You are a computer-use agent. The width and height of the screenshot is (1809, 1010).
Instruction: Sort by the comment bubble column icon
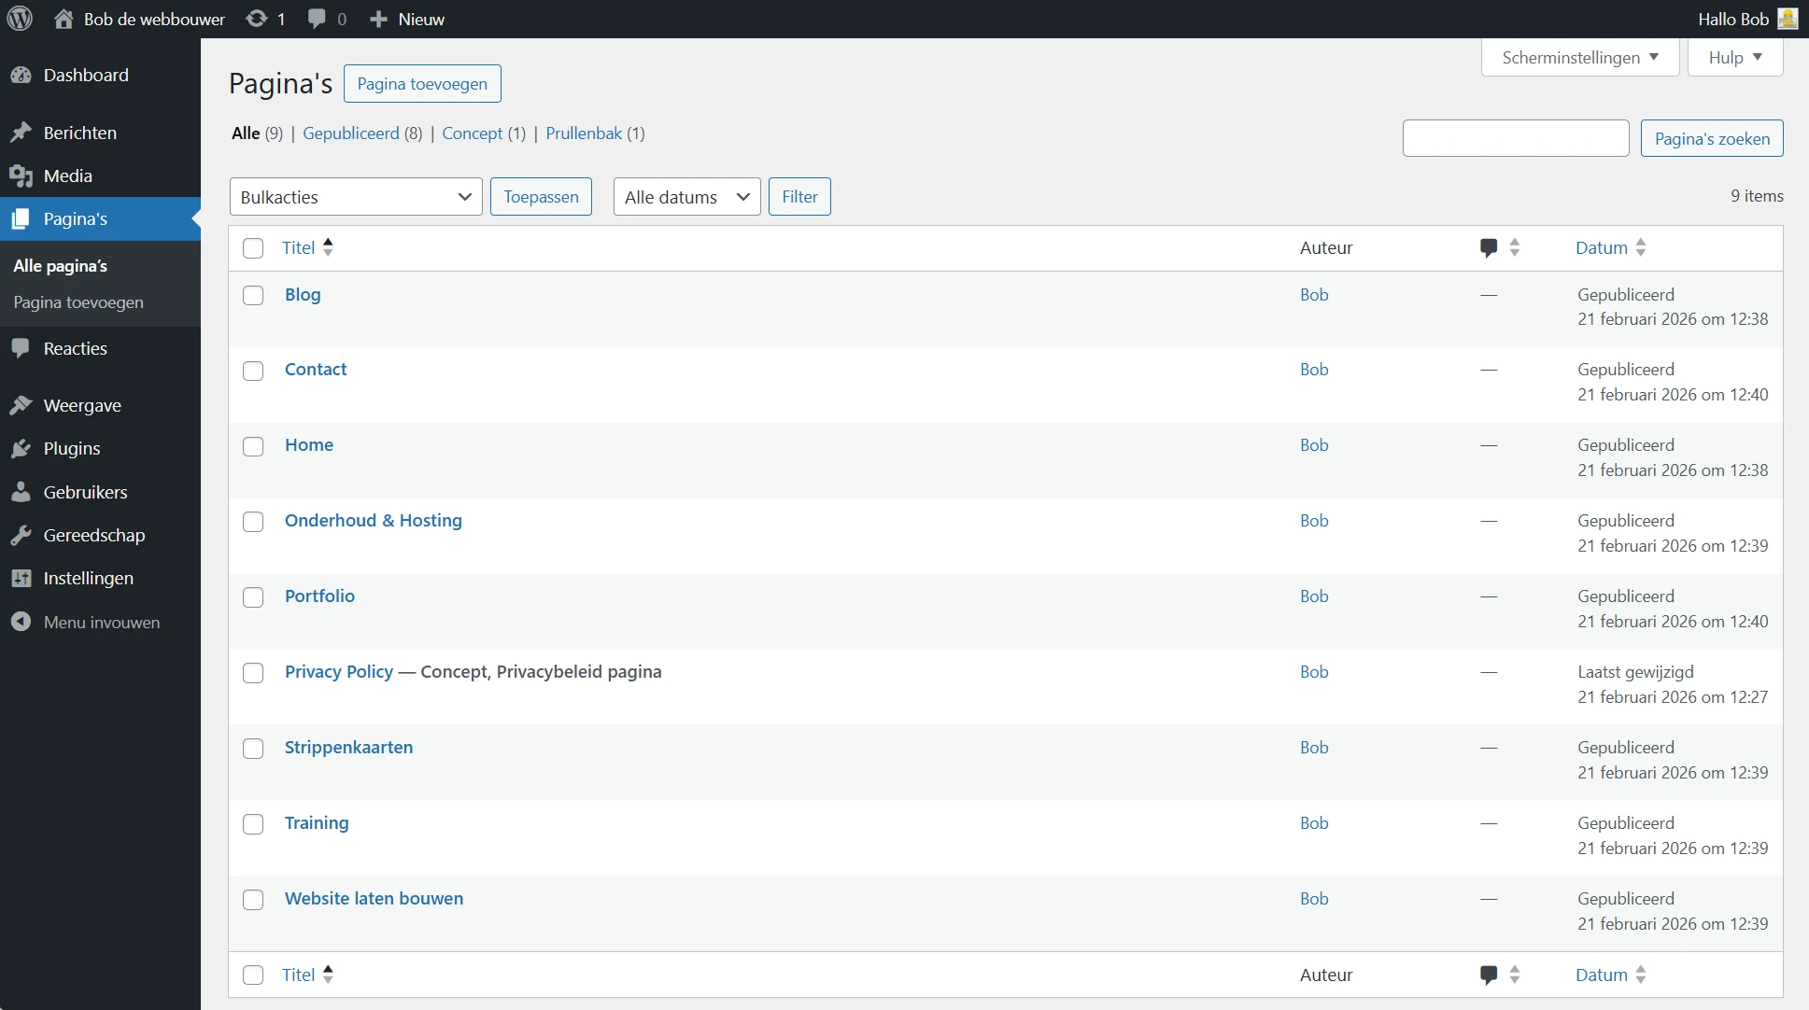(1488, 247)
